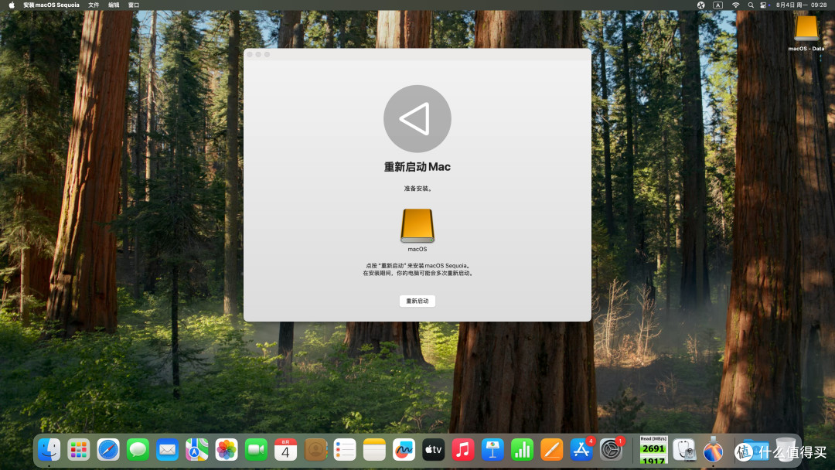Launch Music from the Dock
The width and height of the screenshot is (835, 470).
tap(463, 450)
